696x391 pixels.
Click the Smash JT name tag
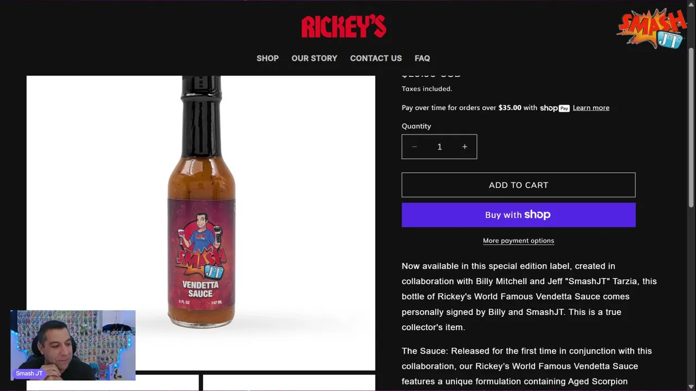pyautogui.click(x=29, y=374)
